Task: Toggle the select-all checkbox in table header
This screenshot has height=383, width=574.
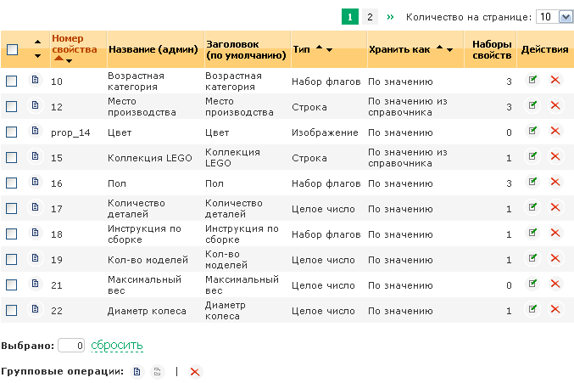Action: point(12,49)
